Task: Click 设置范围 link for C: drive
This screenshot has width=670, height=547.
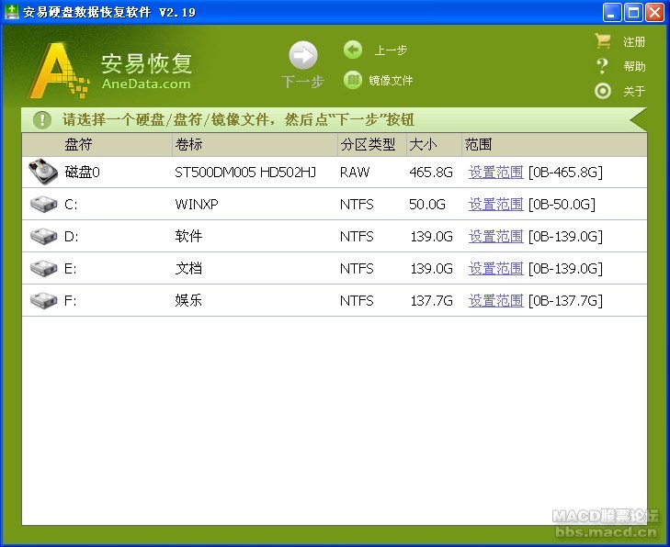Action: (495, 205)
